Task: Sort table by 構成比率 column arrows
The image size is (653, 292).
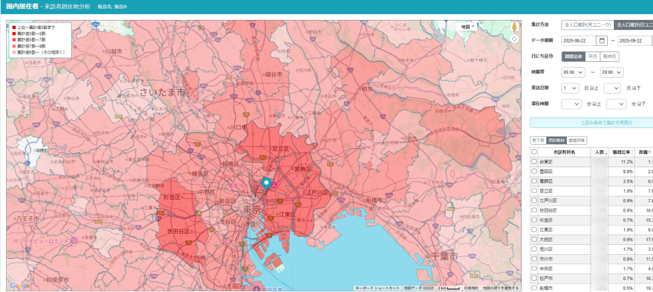Action: click(631, 152)
